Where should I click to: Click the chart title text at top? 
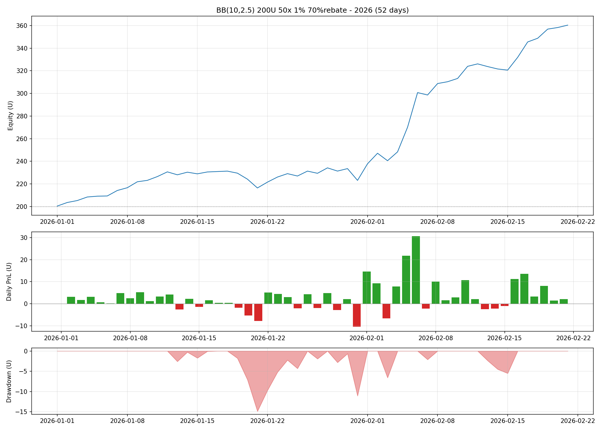(312, 10)
